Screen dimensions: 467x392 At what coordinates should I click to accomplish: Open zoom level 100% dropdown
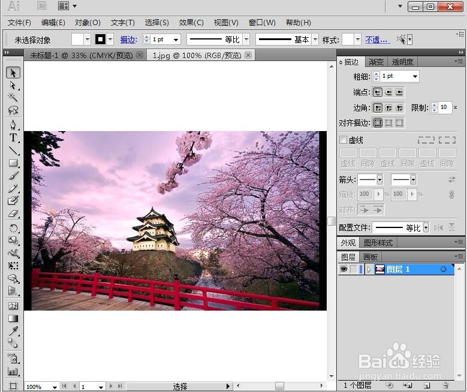pos(55,387)
